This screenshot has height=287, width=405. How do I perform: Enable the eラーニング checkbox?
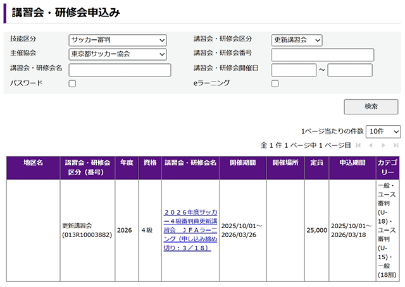275,83
